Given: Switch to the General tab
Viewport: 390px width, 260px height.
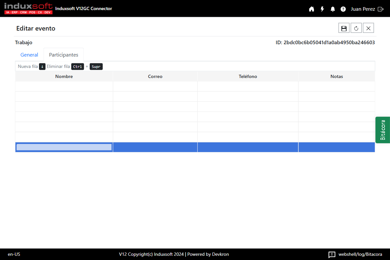Looking at the screenshot, I should coord(29,55).
